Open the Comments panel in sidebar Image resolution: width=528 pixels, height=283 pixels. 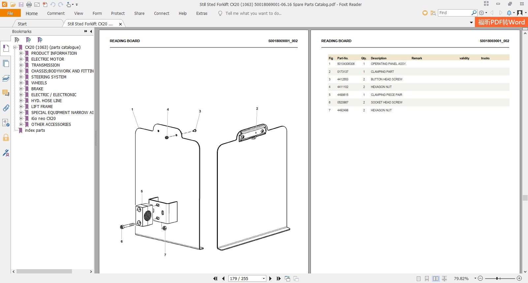[x=6, y=93]
